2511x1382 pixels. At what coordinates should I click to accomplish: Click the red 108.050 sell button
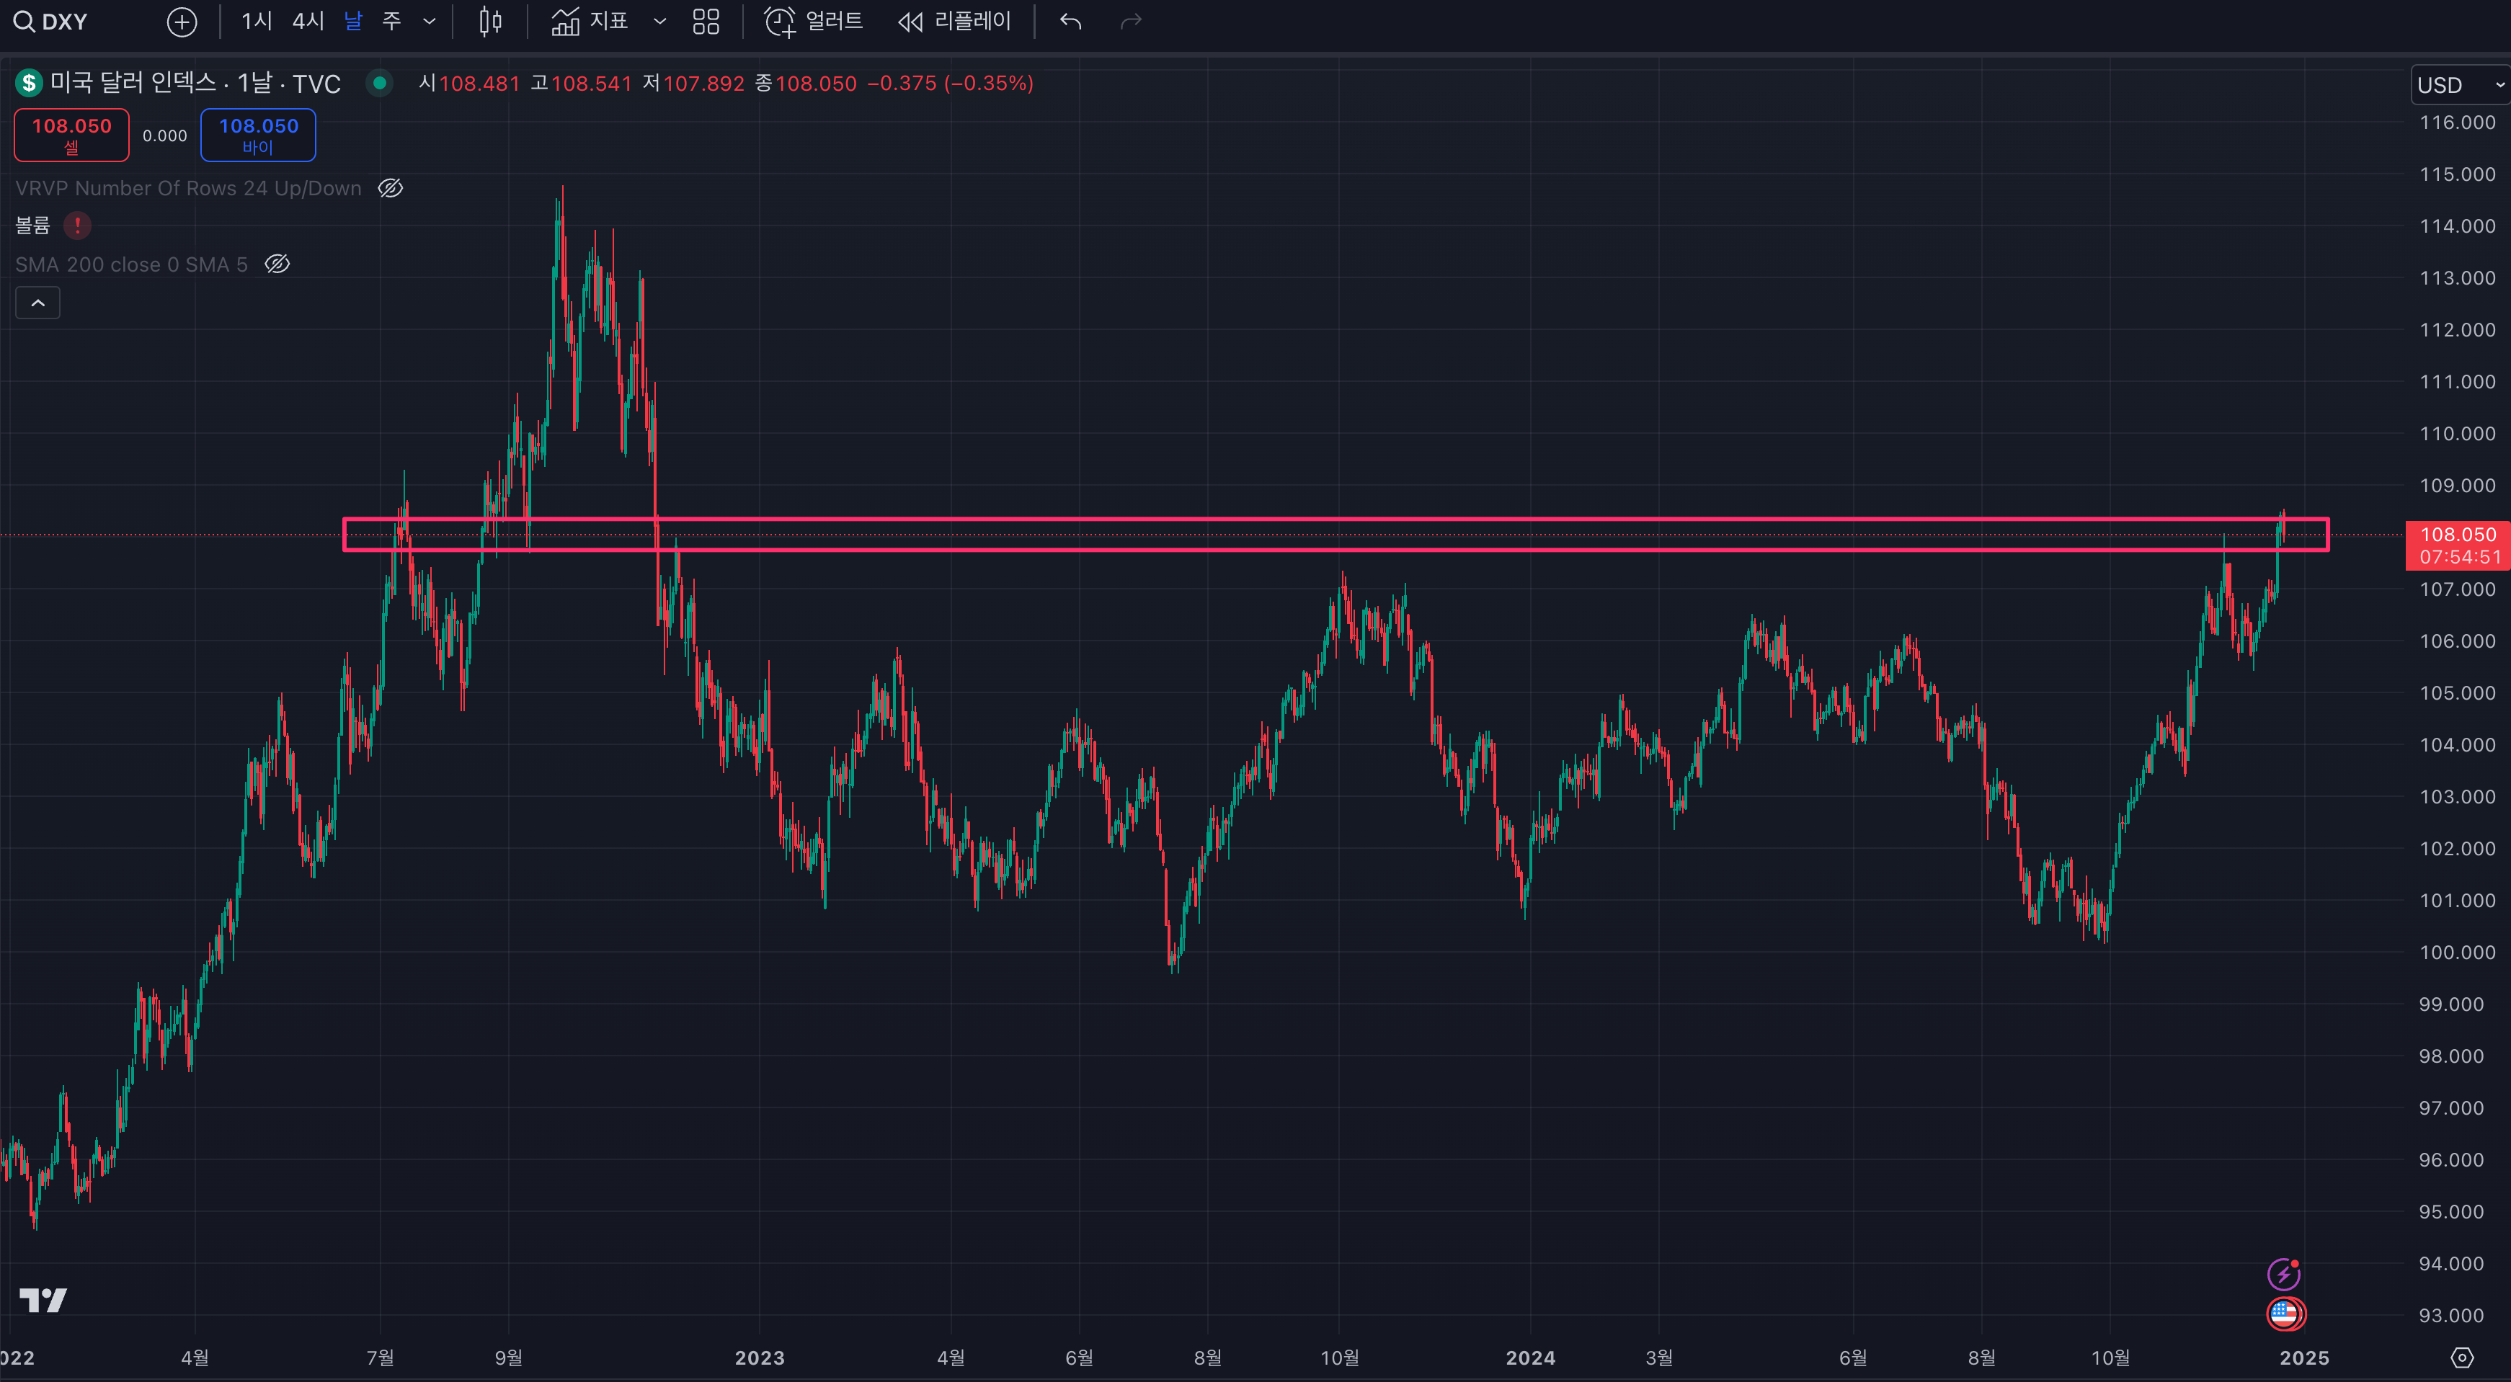click(x=71, y=135)
